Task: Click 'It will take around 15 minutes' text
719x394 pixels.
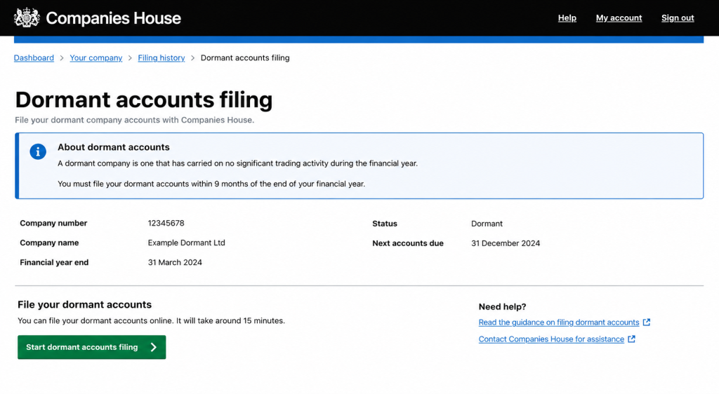Action: [230, 321]
